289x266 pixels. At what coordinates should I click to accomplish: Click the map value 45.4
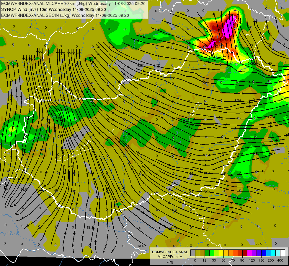(57, 191)
